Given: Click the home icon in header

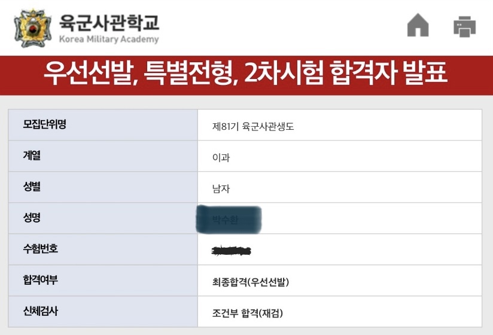Looking at the screenshot, I should coord(418,25).
